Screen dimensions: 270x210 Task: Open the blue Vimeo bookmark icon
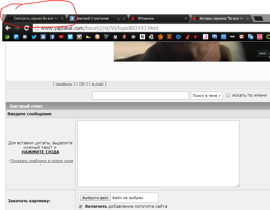[70, 37]
